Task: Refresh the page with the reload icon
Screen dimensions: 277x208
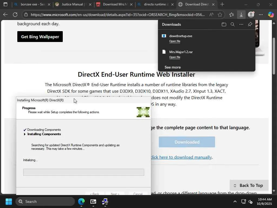Action: (15, 15)
